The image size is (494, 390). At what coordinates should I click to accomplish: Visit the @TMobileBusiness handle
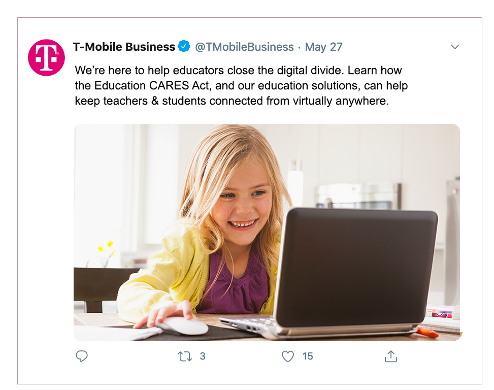point(245,47)
